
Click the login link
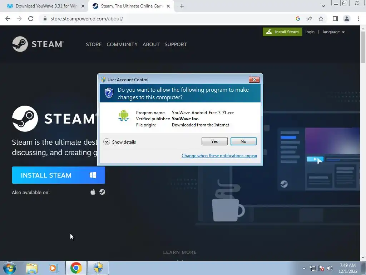310,32
